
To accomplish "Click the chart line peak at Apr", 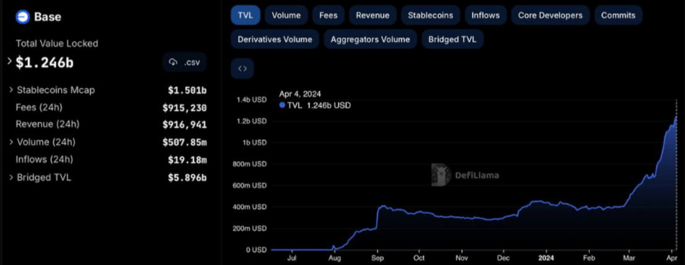I will pyautogui.click(x=676, y=117).
